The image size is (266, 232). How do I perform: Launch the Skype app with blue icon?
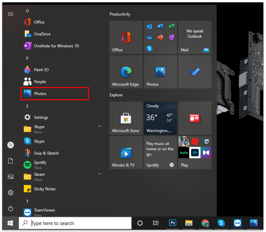pyautogui.click(x=62, y=141)
